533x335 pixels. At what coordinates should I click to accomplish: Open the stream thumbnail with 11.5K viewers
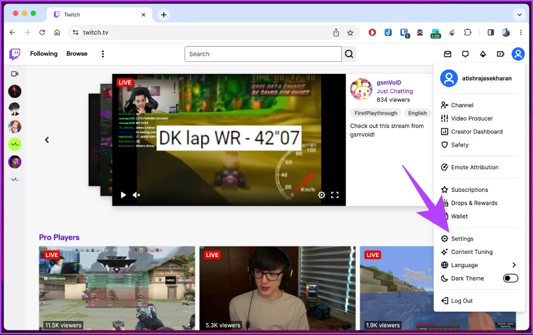coord(117,288)
